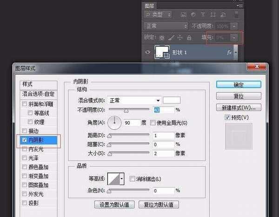Image resolution: width=279 pixels, height=217 pixels.
Task: Open the 渐变叠加 style settings by its label
Action: coord(39,176)
